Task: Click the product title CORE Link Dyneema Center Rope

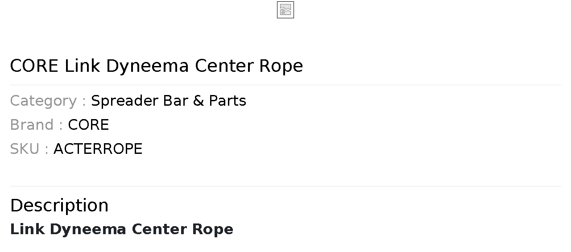Action: pos(156,66)
